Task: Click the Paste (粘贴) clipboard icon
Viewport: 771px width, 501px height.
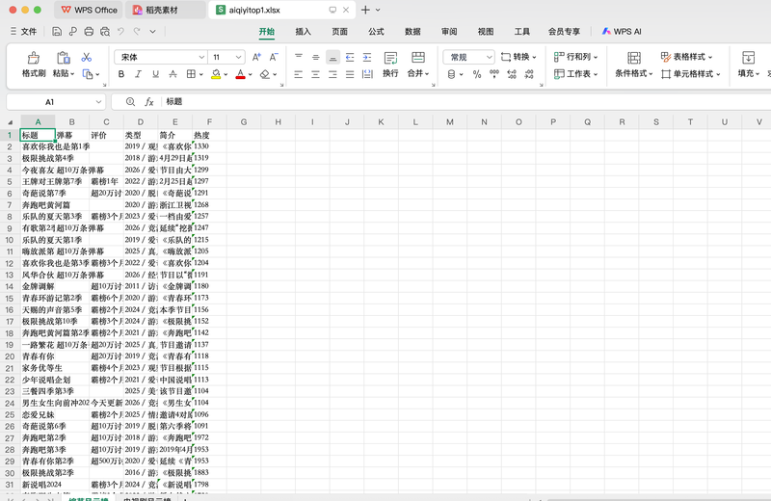Action: click(63, 58)
